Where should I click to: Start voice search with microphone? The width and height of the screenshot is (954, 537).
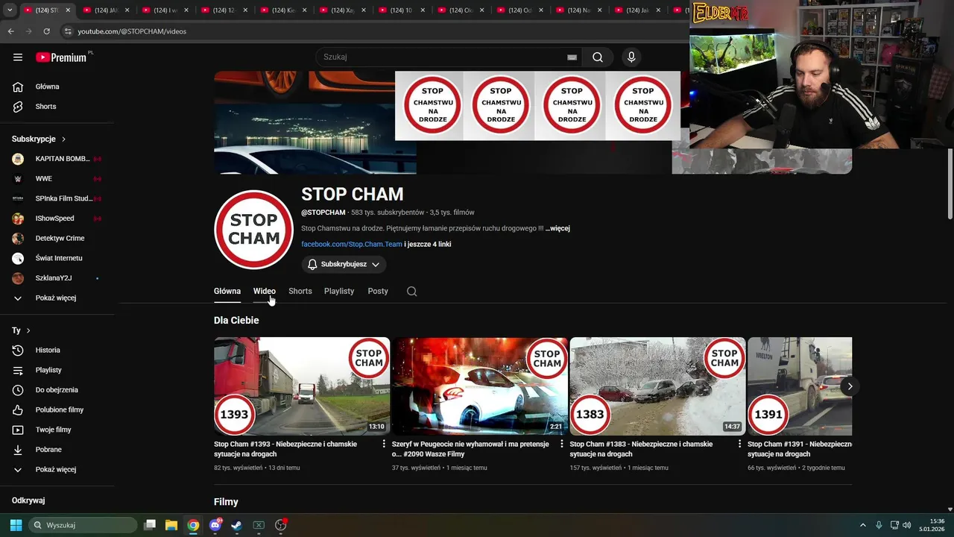[x=631, y=57]
